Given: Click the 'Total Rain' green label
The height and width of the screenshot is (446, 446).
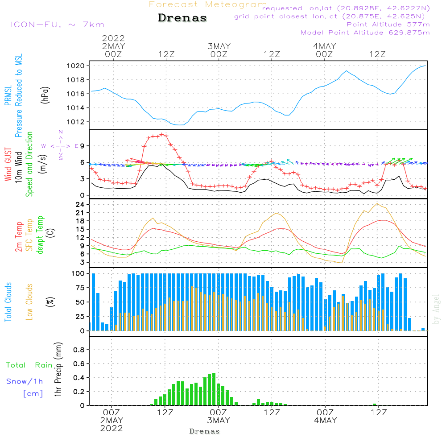Looking at the screenshot, I should 29,365.
